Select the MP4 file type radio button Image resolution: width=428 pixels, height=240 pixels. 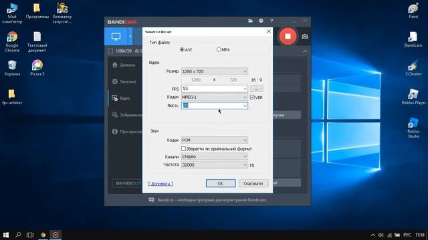coord(219,49)
